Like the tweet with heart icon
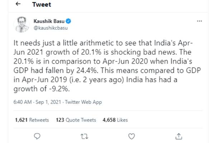 point(132,136)
